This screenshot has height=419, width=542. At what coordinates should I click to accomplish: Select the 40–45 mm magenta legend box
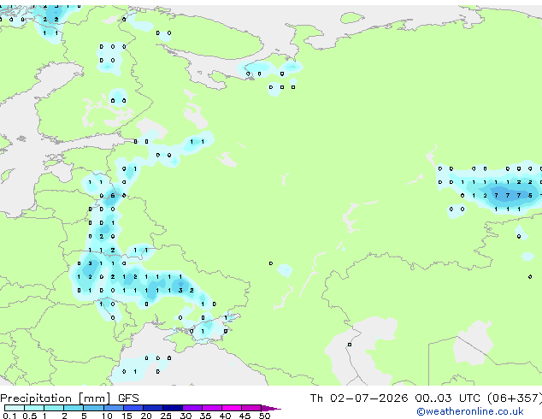[232, 408]
